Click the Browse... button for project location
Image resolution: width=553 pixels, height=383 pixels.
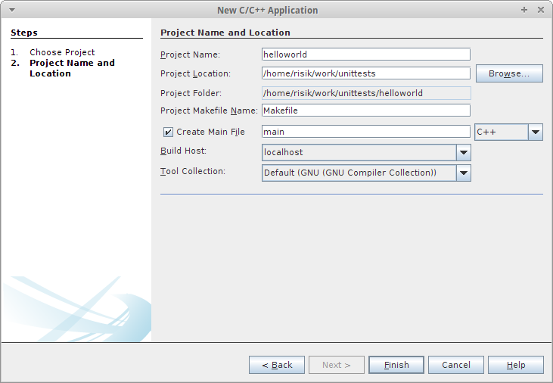(x=509, y=73)
